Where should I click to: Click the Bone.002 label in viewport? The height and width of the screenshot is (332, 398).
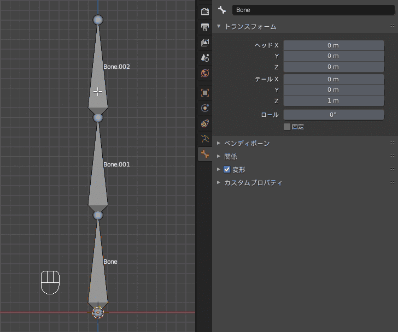point(116,67)
